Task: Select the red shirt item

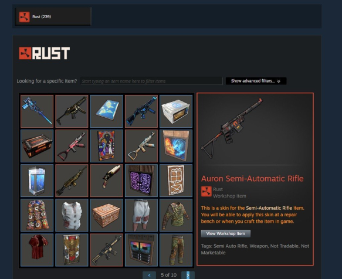Action: click(x=37, y=250)
